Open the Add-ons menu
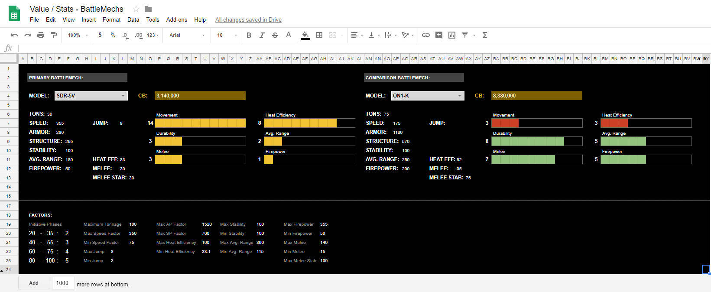This screenshot has height=292, width=711. coord(177,19)
